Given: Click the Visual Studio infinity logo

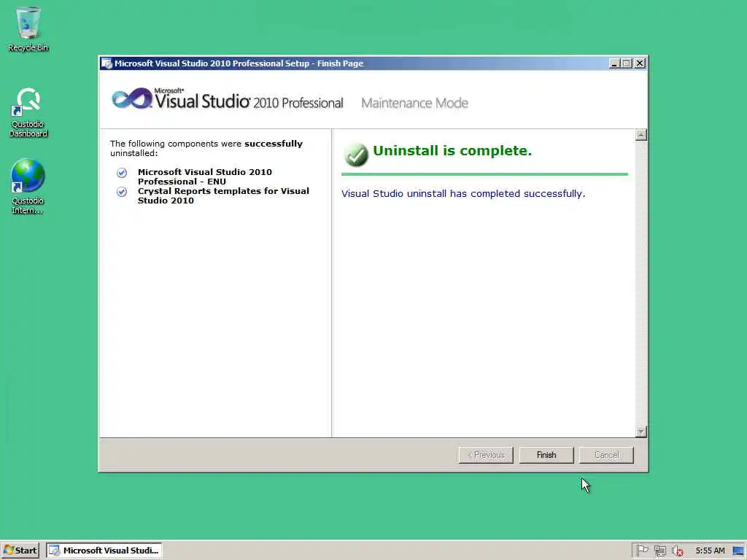Looking at the screenshot, I should click(x=131, y=98).
